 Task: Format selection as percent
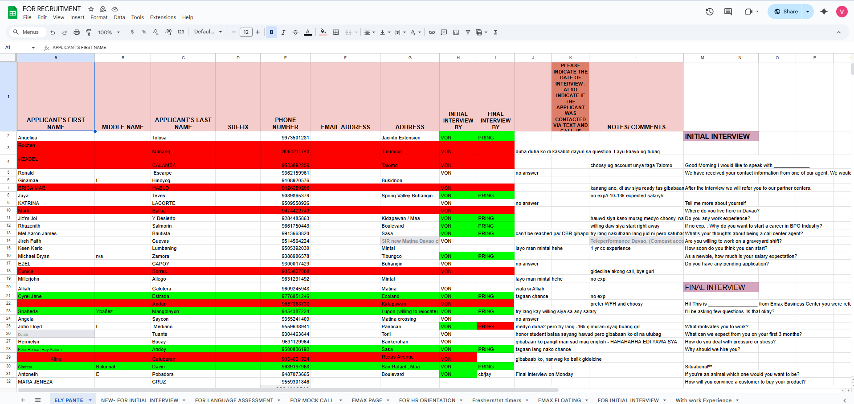click(x=144, y=32)
